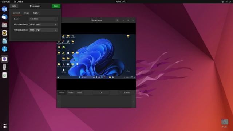Open the power menu icon in top bar

230,1
